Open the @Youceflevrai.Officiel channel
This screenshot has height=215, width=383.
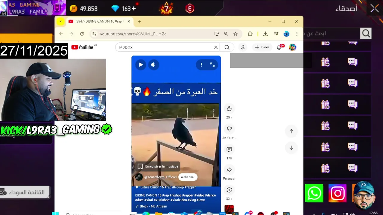coord(160,177)
